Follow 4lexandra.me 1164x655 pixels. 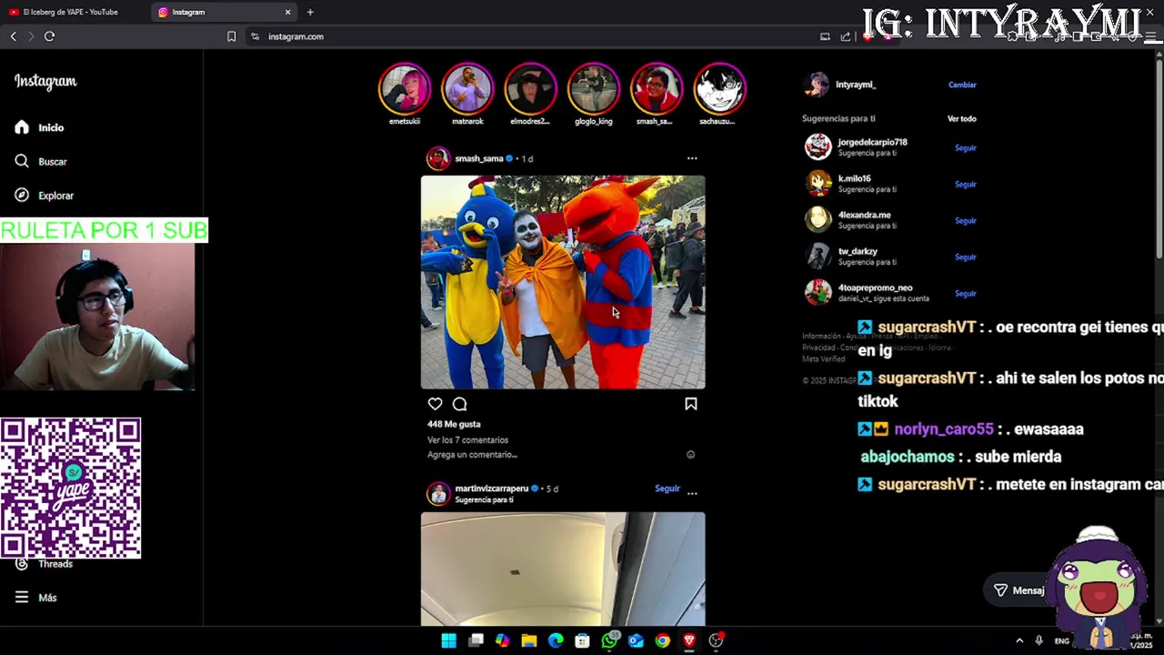965,220
